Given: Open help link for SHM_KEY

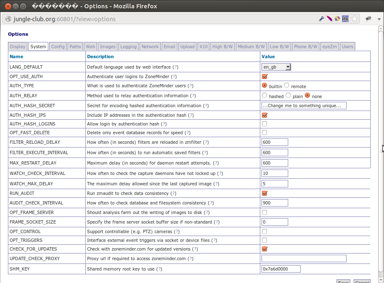Looking at the screenshot, I should click(x=159, y=269).
